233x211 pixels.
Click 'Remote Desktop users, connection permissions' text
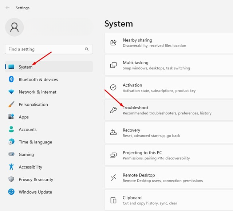163,181
